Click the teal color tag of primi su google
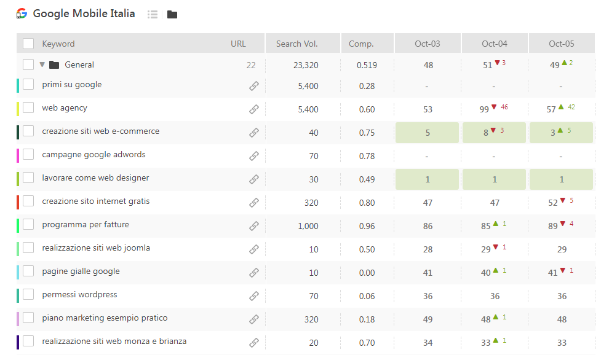601x355 pixels. [18, 86]
